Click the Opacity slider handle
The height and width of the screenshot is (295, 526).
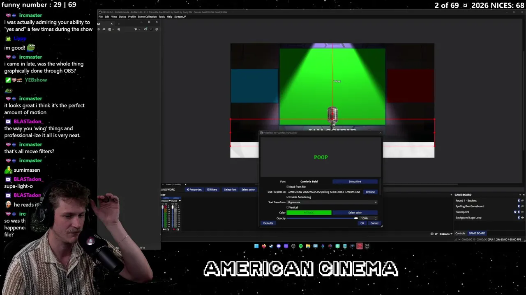pyautogui.click(x=356, y=218)
